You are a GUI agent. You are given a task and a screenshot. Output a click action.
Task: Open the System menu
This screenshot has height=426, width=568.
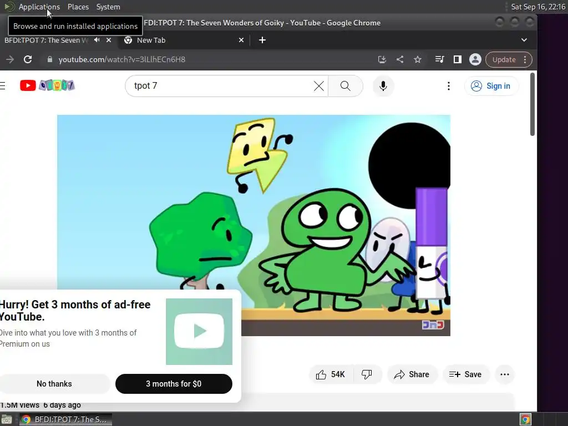[x=108, y=7]
